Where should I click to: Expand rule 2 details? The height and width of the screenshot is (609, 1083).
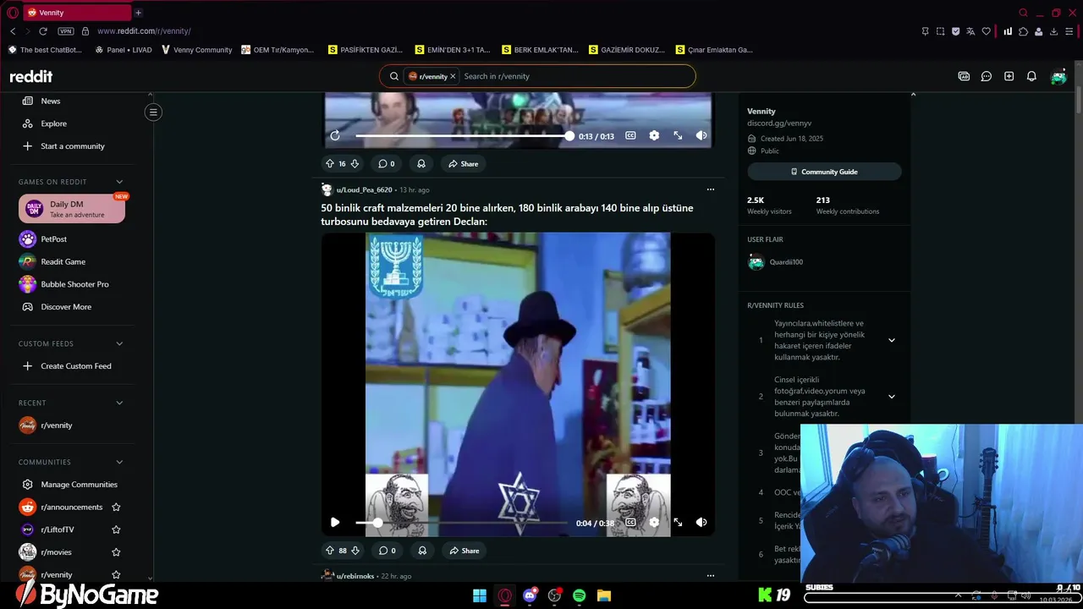tap(891, 397)
